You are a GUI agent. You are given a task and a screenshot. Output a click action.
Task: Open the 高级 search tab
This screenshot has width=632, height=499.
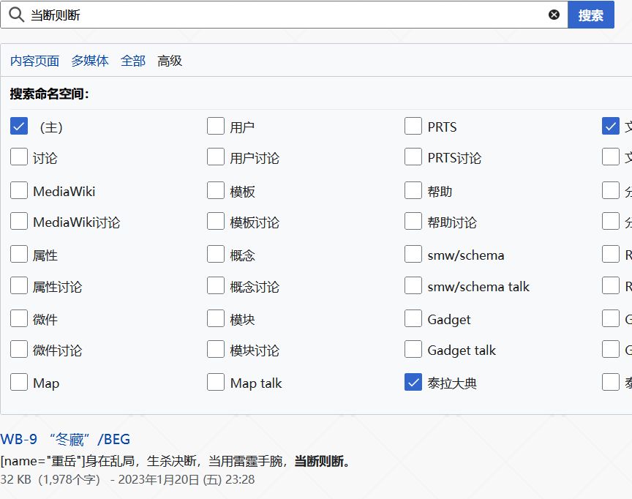(x=170, y=61)
